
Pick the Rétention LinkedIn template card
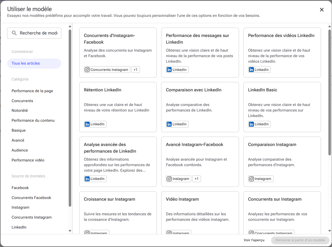(x=118, y=107)
